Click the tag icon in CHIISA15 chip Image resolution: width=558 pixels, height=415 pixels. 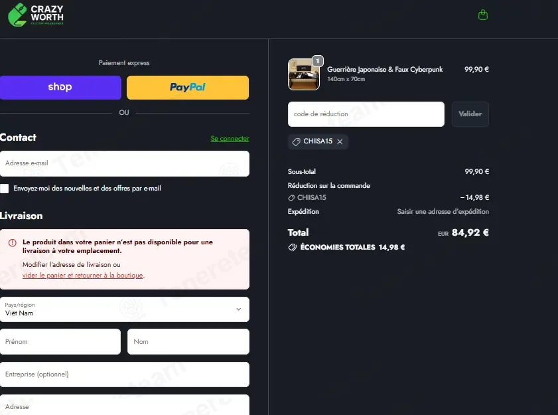pyautogui.click(x=296, y=142)
